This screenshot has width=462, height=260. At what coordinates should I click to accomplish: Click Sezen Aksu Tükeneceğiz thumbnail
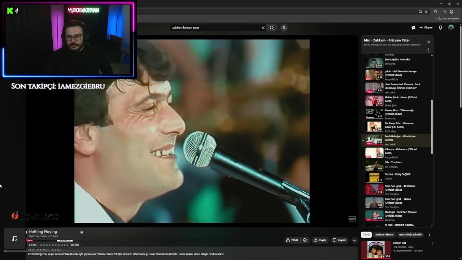(374, 114)
